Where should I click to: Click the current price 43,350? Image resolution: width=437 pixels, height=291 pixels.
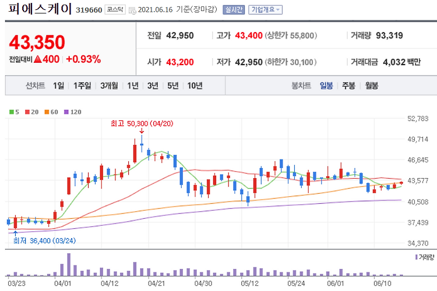(x=37, y=42)
